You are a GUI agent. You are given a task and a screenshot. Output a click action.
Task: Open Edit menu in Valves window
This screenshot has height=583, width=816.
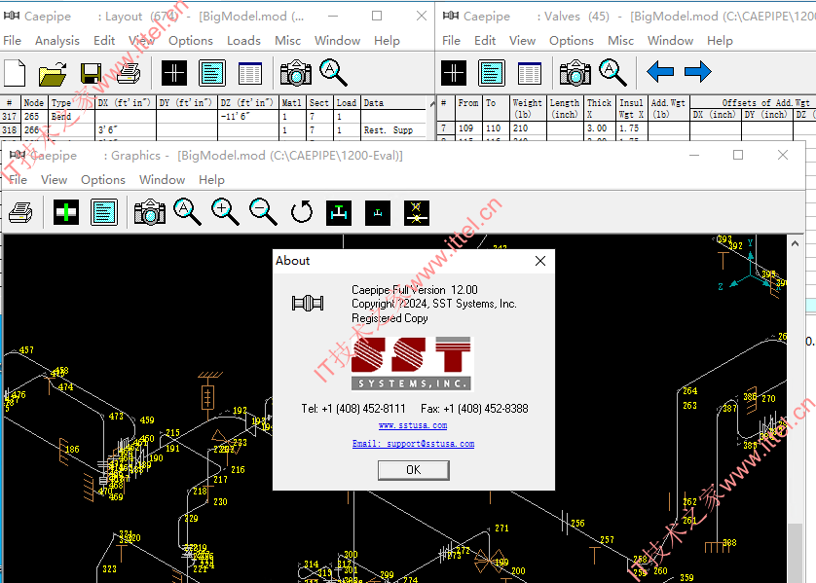click(485, 41)
